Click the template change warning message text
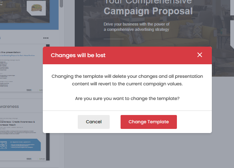The height and width of the screenshot is (168, 234). coord(127,80)
